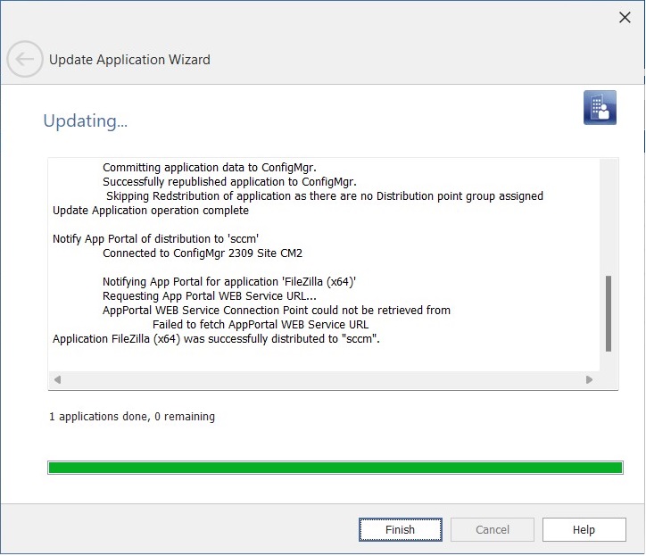The image size is (646, 556).
Task: Click the log's left scroll arrow
Action: [x=58, y=379]
